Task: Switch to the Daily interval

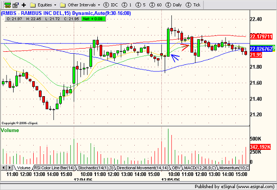Action: coord(174,5)
